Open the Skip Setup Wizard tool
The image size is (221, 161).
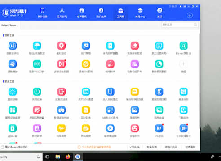point(159,46)
